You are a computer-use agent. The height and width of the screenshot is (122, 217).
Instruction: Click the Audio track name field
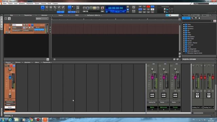click(17, 25)
